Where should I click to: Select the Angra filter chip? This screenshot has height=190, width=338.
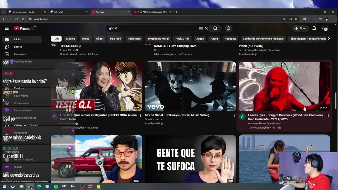214,39
